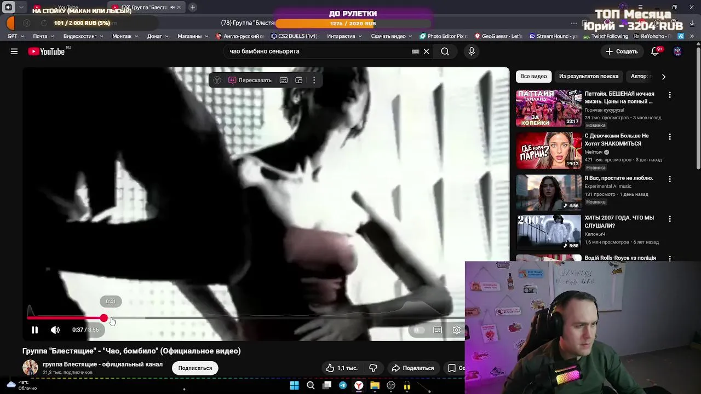701x394 pixels.
Task: Open options menu for 'ХИТЫ 2007 ГОДА' video
Action: point(669,219)
